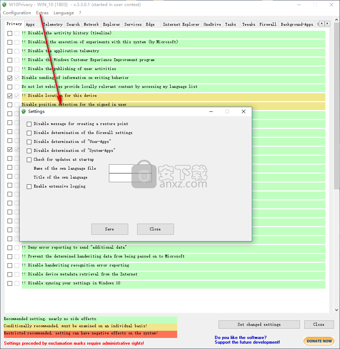The width and height of the screenshot is (340, 349).
Task: Click the main scrollbar up arrow
Action: (336, 20)
